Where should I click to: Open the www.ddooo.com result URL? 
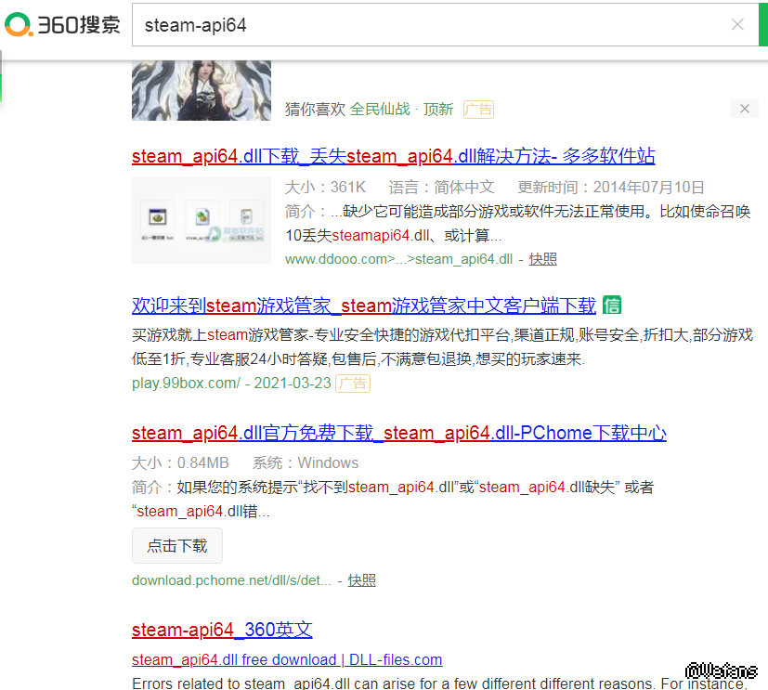398,259
